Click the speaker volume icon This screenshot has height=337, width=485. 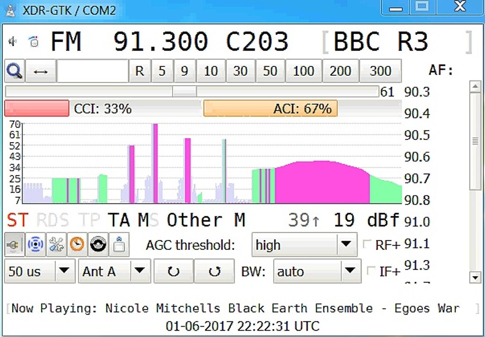click(13, 41)
